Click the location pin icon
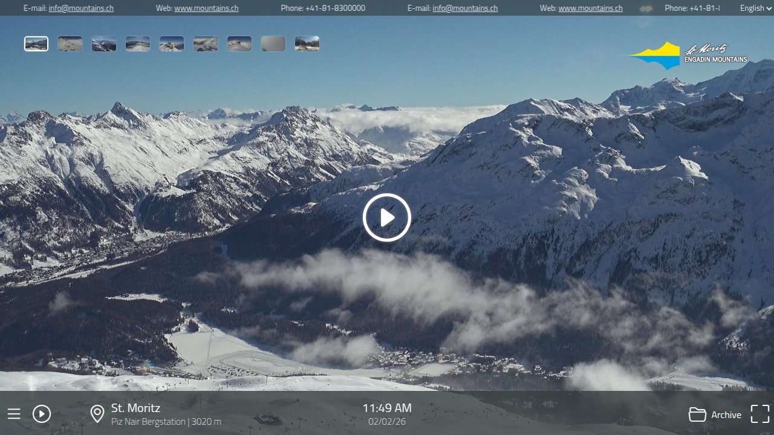 click(x=97, y=414)
